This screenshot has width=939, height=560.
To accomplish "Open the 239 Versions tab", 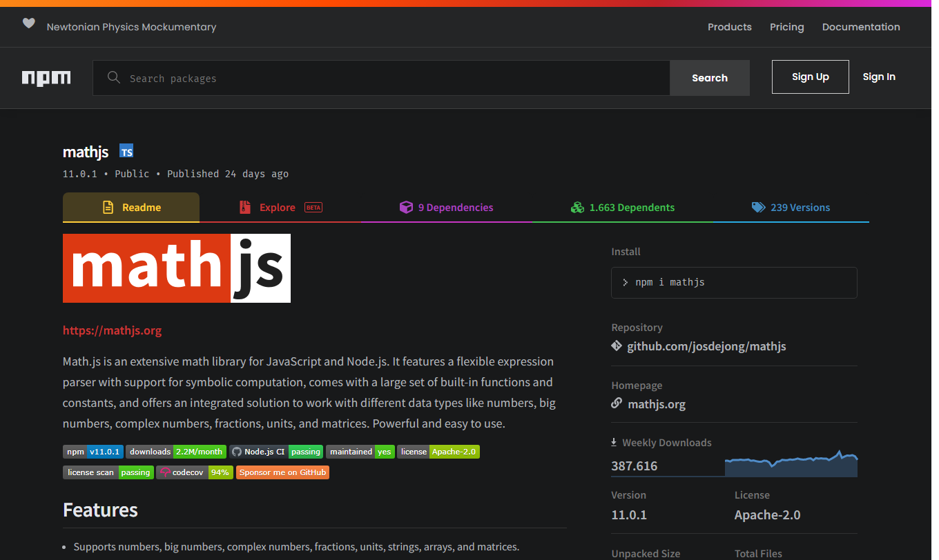I will 791,208.
